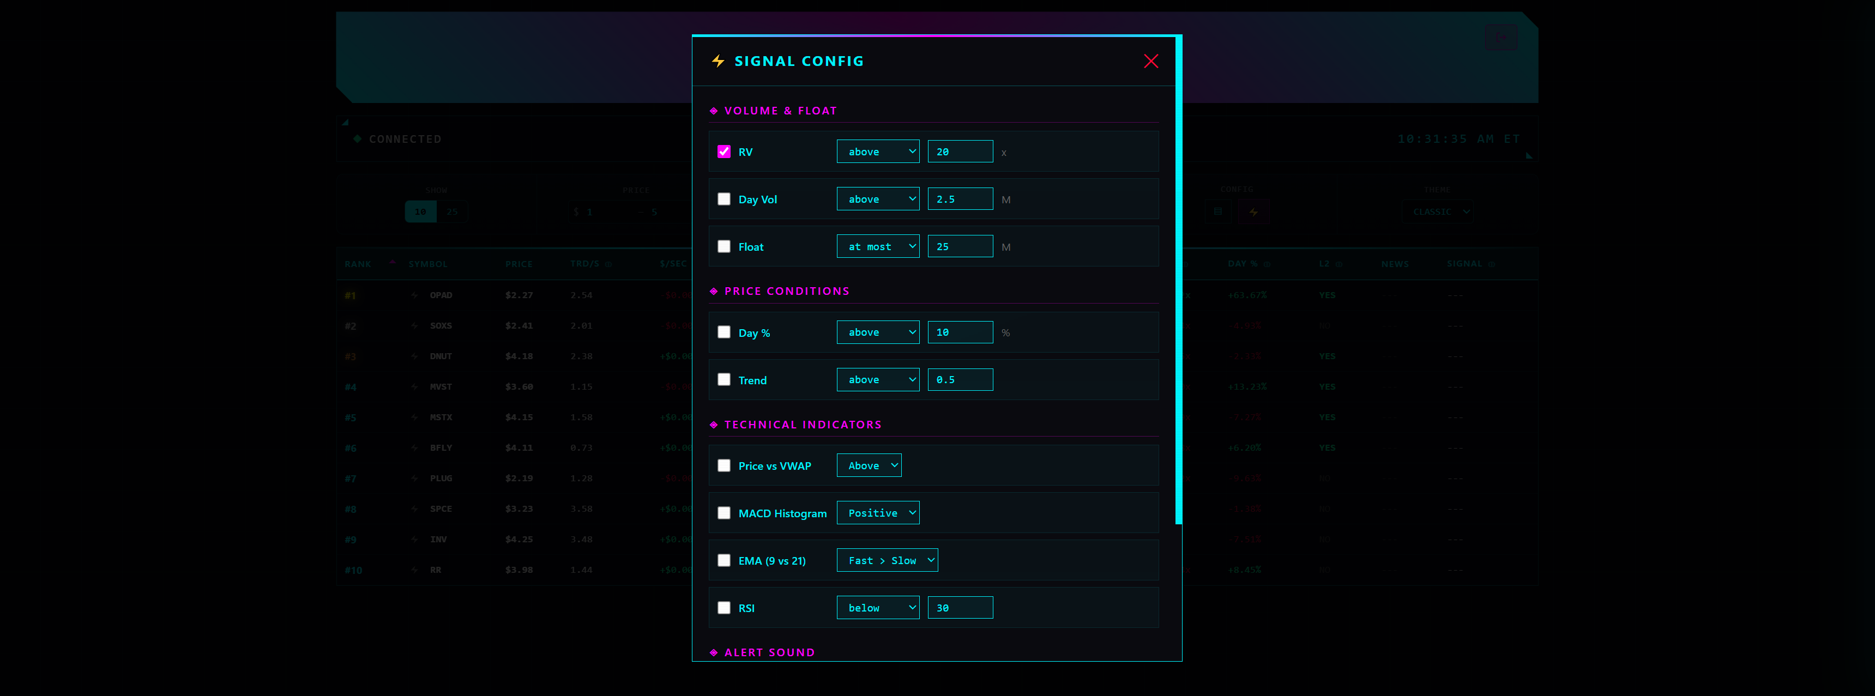This screenshot has width=1875, height=696.
Task: Open the Float 'at most' dropdown
Action: tap(877, 246)
